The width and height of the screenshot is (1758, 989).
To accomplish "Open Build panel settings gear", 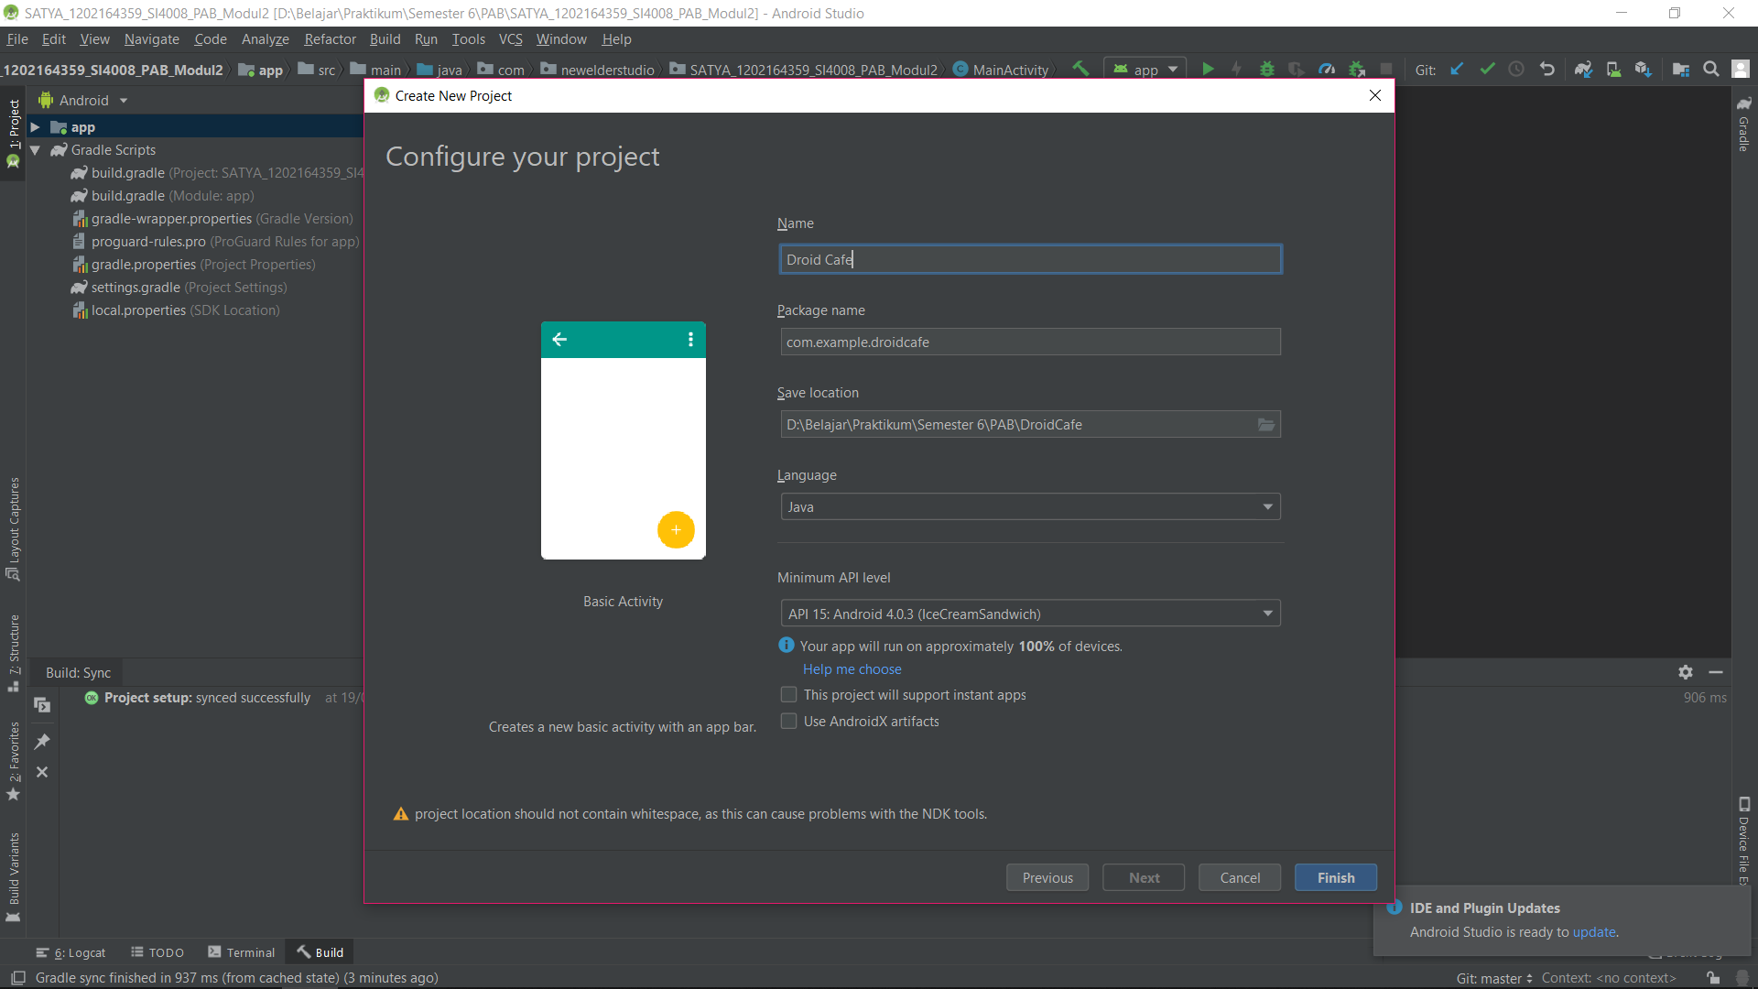I will tap(1686, 672).
